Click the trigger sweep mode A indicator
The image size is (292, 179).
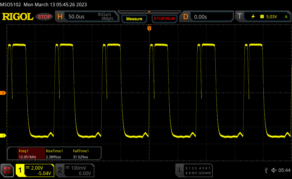[286, 17]
